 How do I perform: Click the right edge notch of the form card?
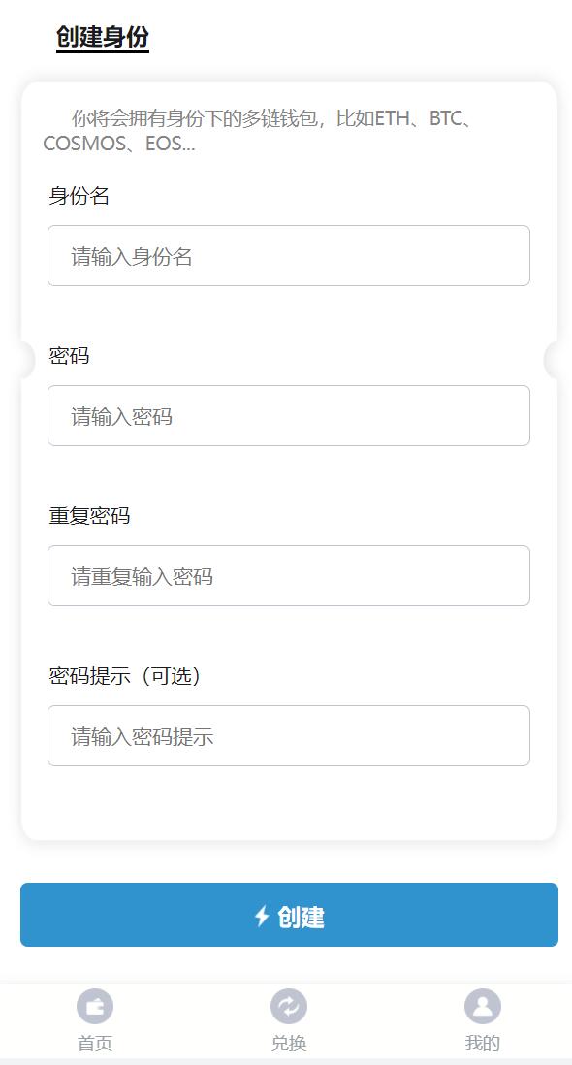click(551, 361)
